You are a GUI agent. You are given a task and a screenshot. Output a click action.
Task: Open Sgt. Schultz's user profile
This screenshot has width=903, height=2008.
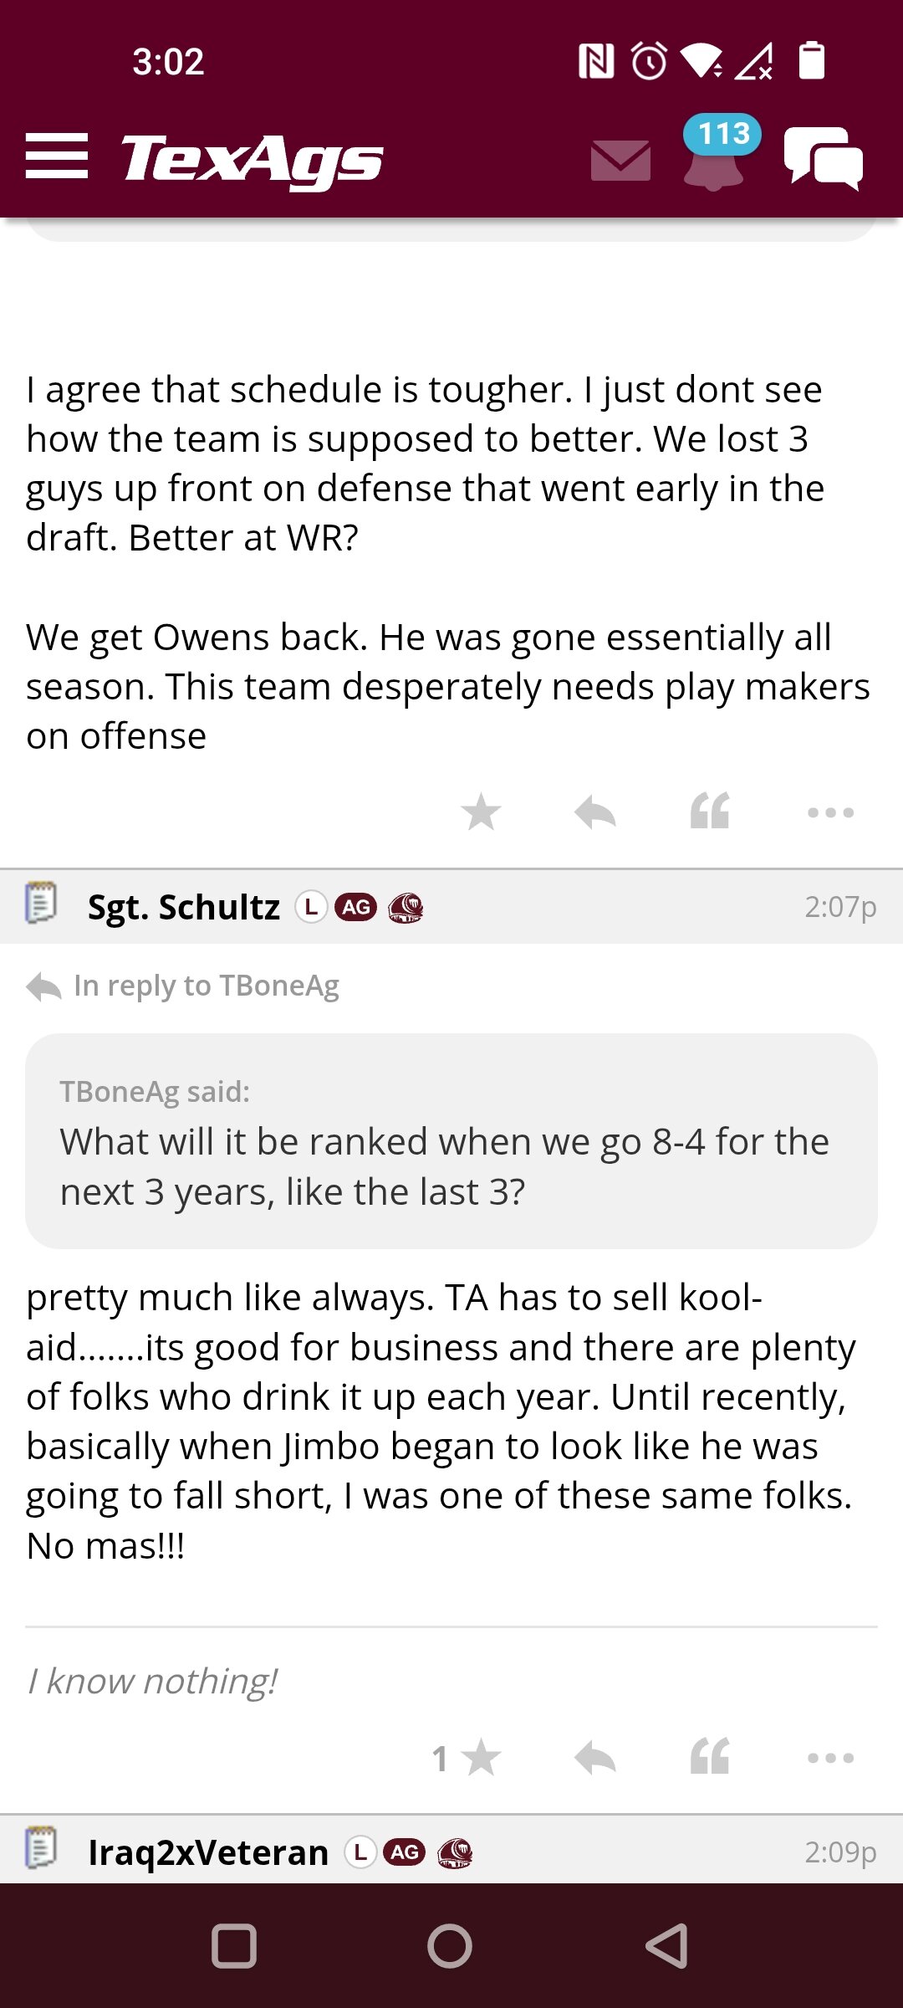184,907
